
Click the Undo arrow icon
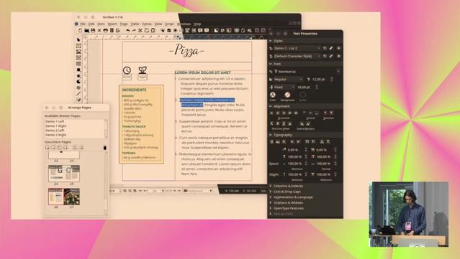click(128, 30)
